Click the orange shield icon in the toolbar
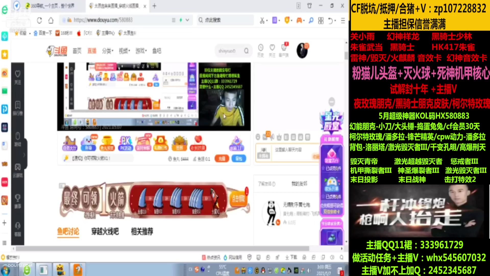Viewport: 490px width, 276px height. coord(287,20)
